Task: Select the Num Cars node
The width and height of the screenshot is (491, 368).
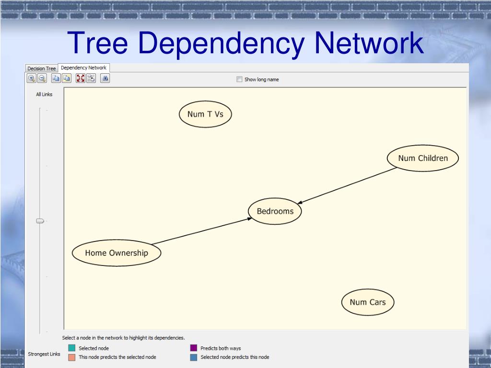Action: pos(368,302)
